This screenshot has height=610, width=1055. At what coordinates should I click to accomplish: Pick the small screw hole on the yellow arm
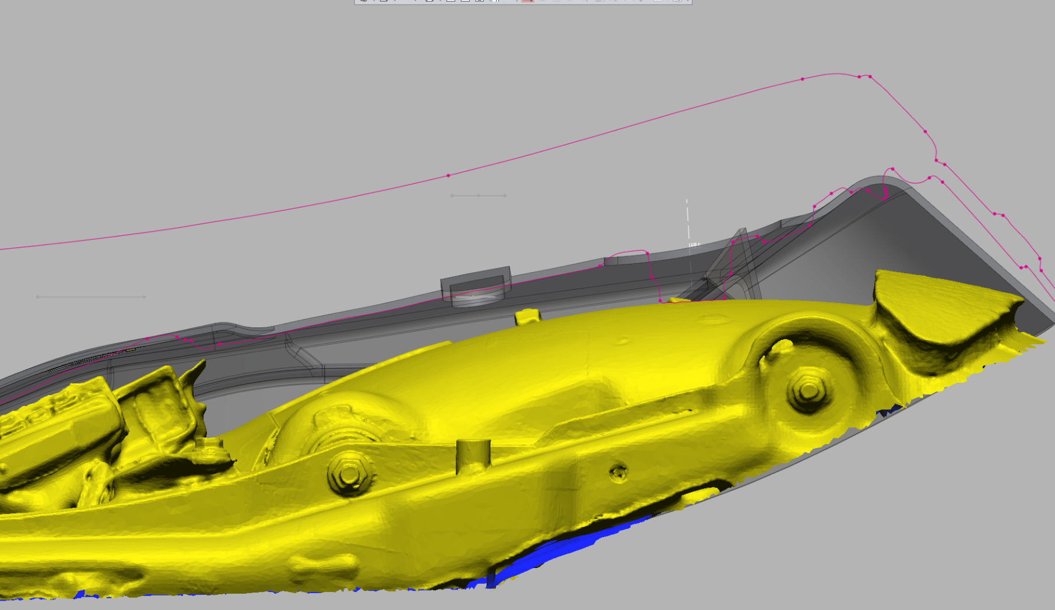tap(618, 472)
